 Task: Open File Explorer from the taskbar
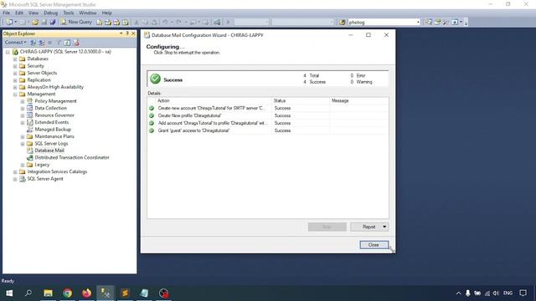[x=49, y=293]
